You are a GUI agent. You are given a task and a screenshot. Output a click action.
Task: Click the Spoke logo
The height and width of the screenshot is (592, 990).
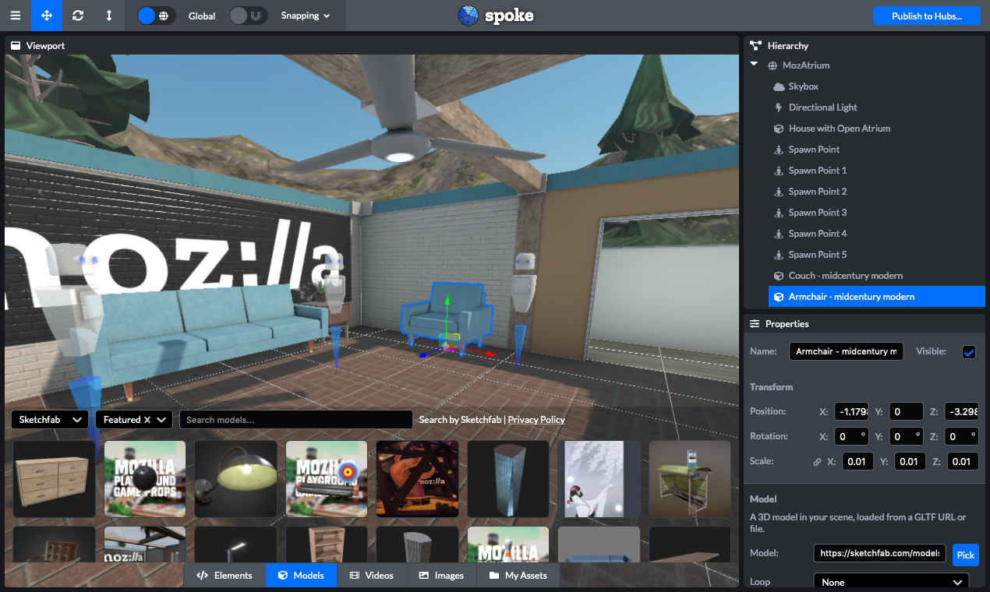pos(495,16)
